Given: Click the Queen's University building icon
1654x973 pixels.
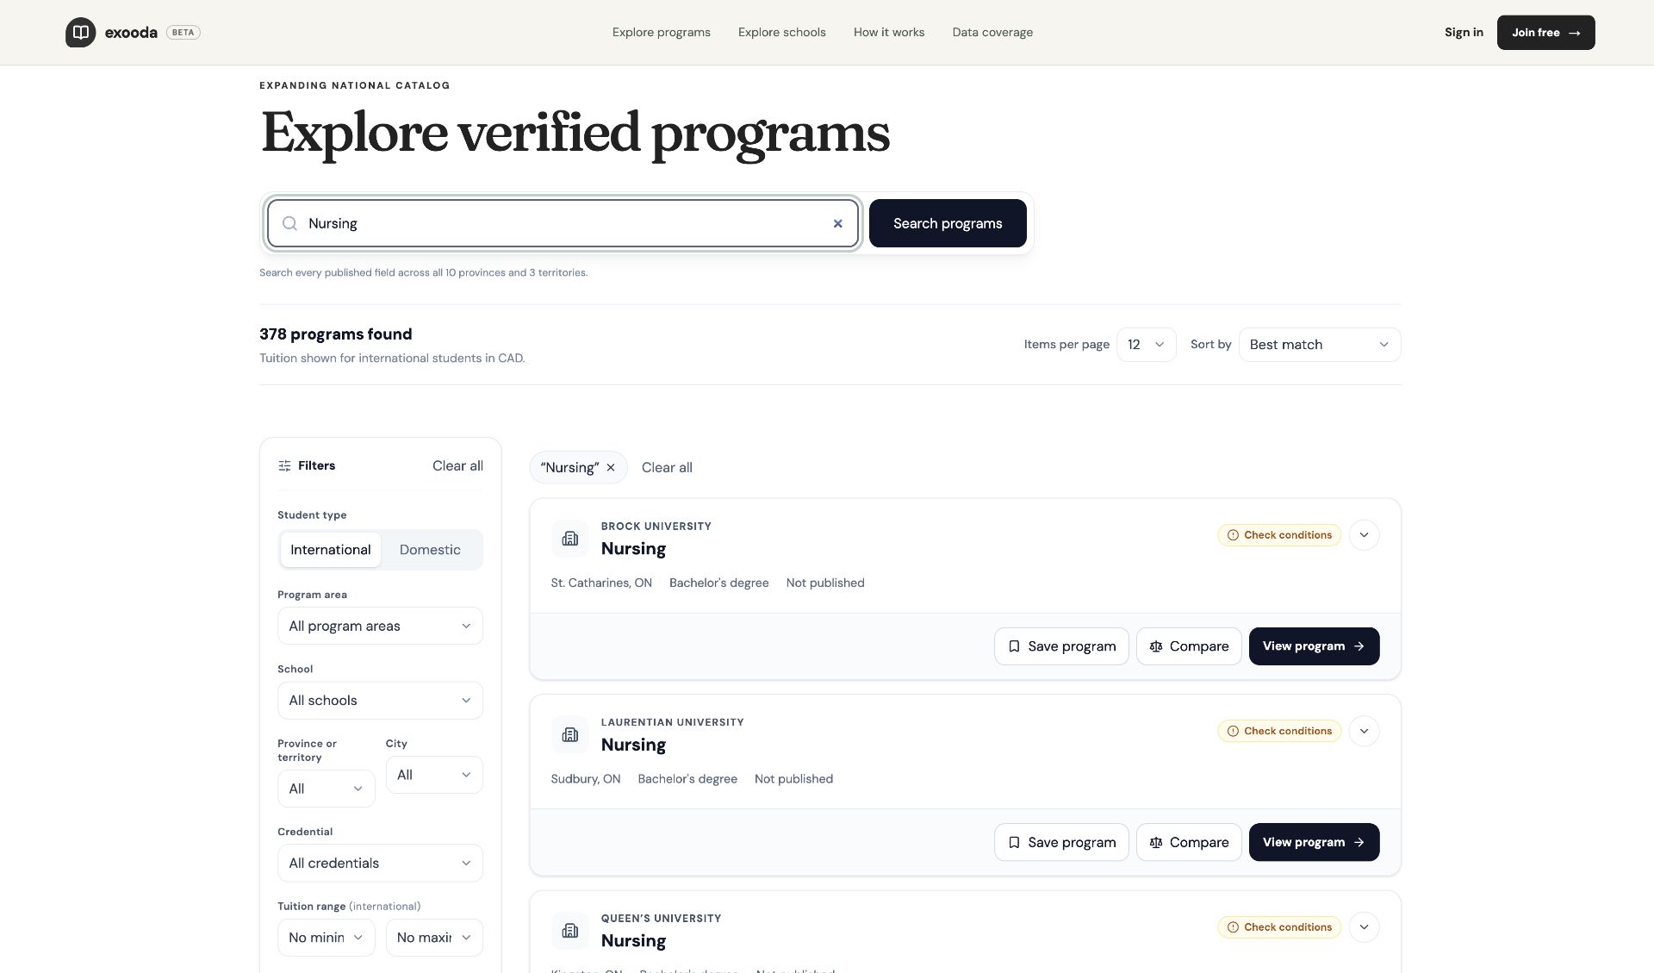Looking at the screenshot, I should click(x=569, y=930).
